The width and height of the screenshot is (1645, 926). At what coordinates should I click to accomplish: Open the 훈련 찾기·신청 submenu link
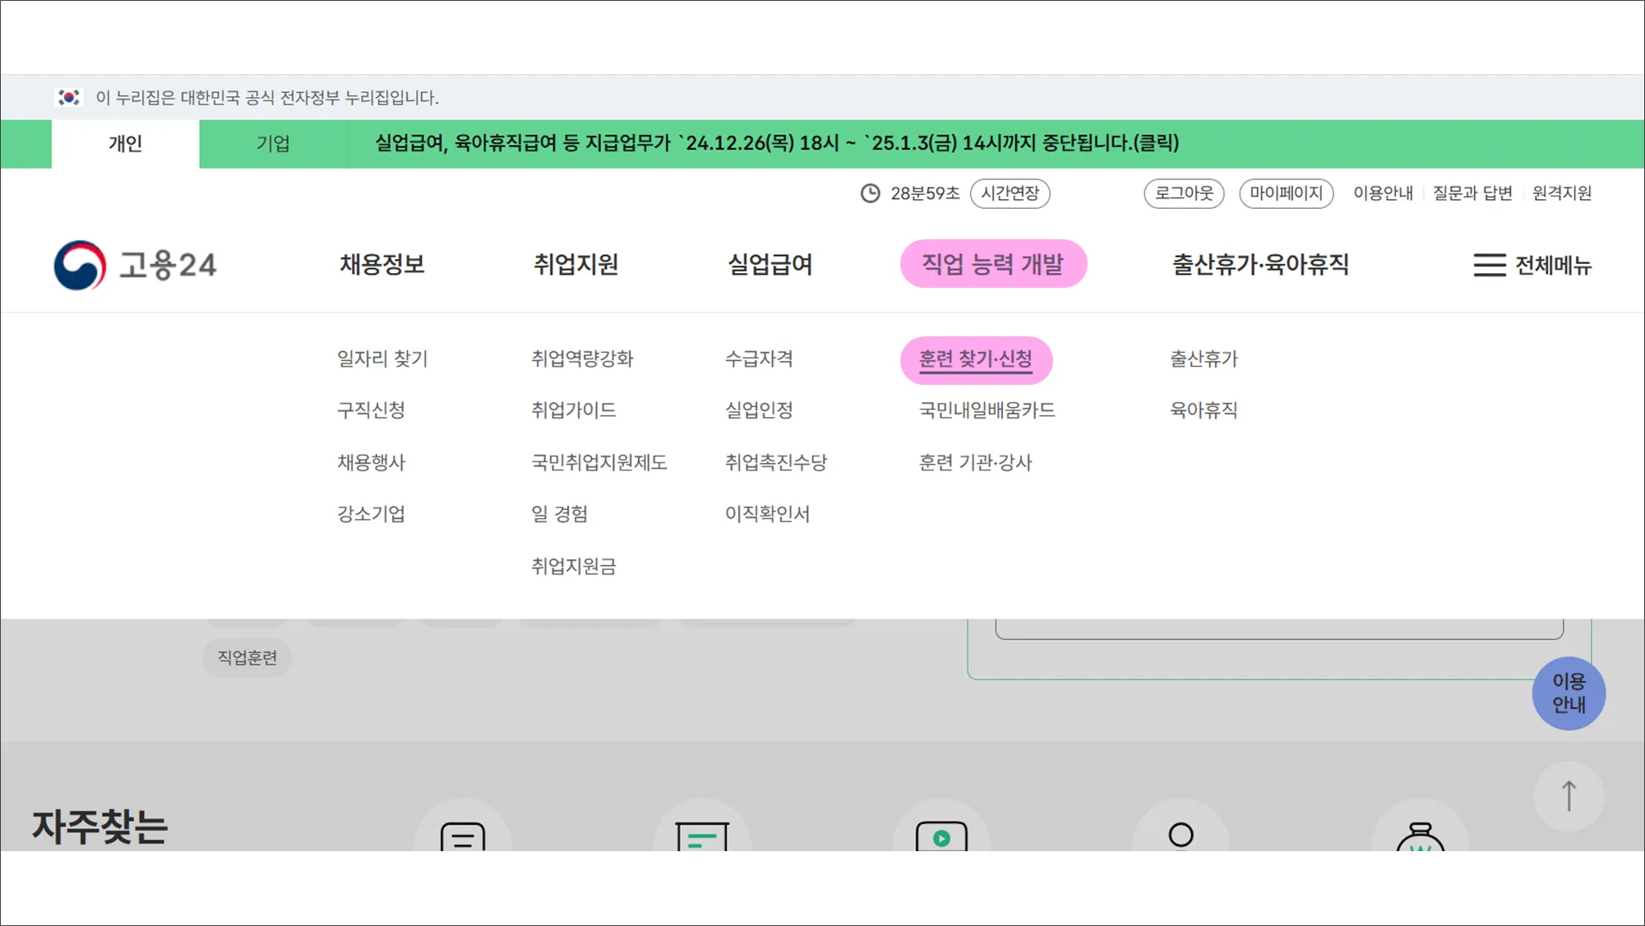975,359
